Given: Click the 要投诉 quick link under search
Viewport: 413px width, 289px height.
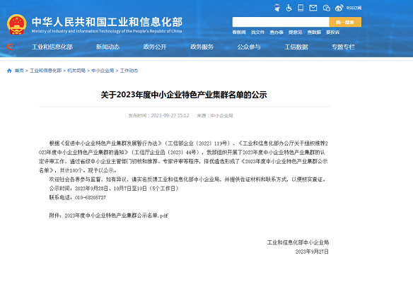Looking at the screenshot, I should click(332, 32).
